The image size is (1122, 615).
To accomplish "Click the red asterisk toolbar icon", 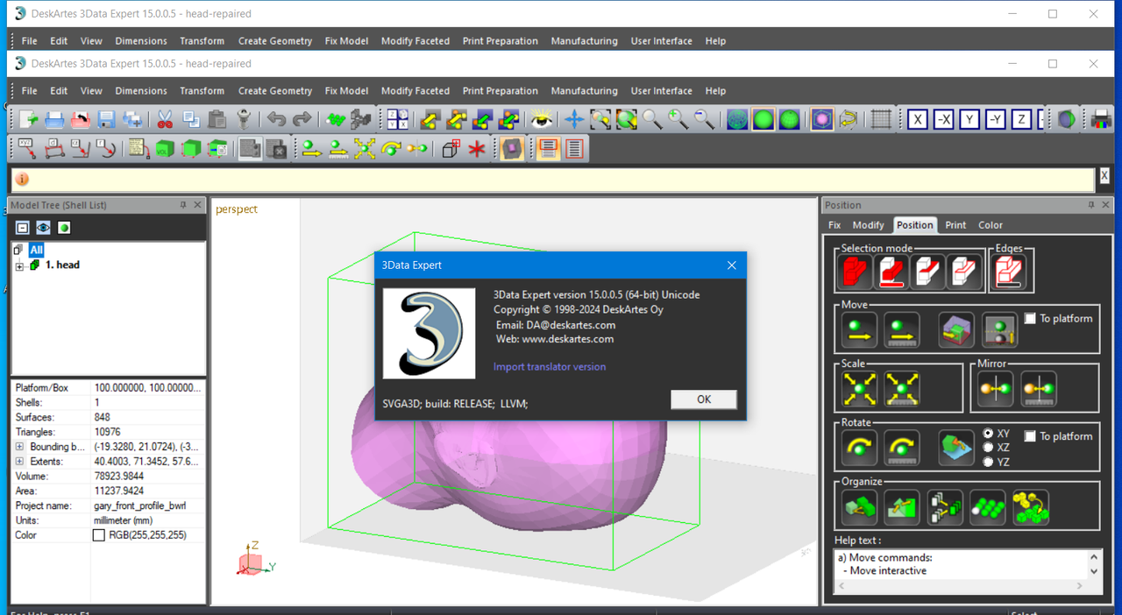I will [477, 149].
